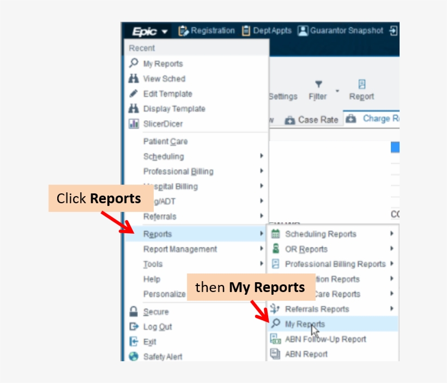
Task: Select Personalize menu item
Action: (x=165, y=294)
